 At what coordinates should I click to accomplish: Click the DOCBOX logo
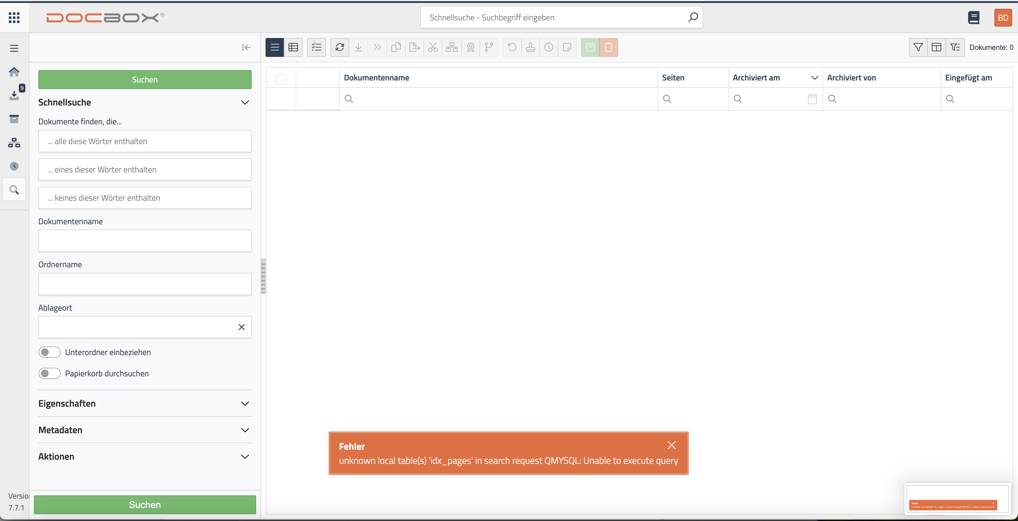click(x=105, y=17)
